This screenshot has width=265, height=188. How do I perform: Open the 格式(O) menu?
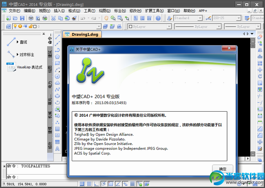click(x=74, y=11)
